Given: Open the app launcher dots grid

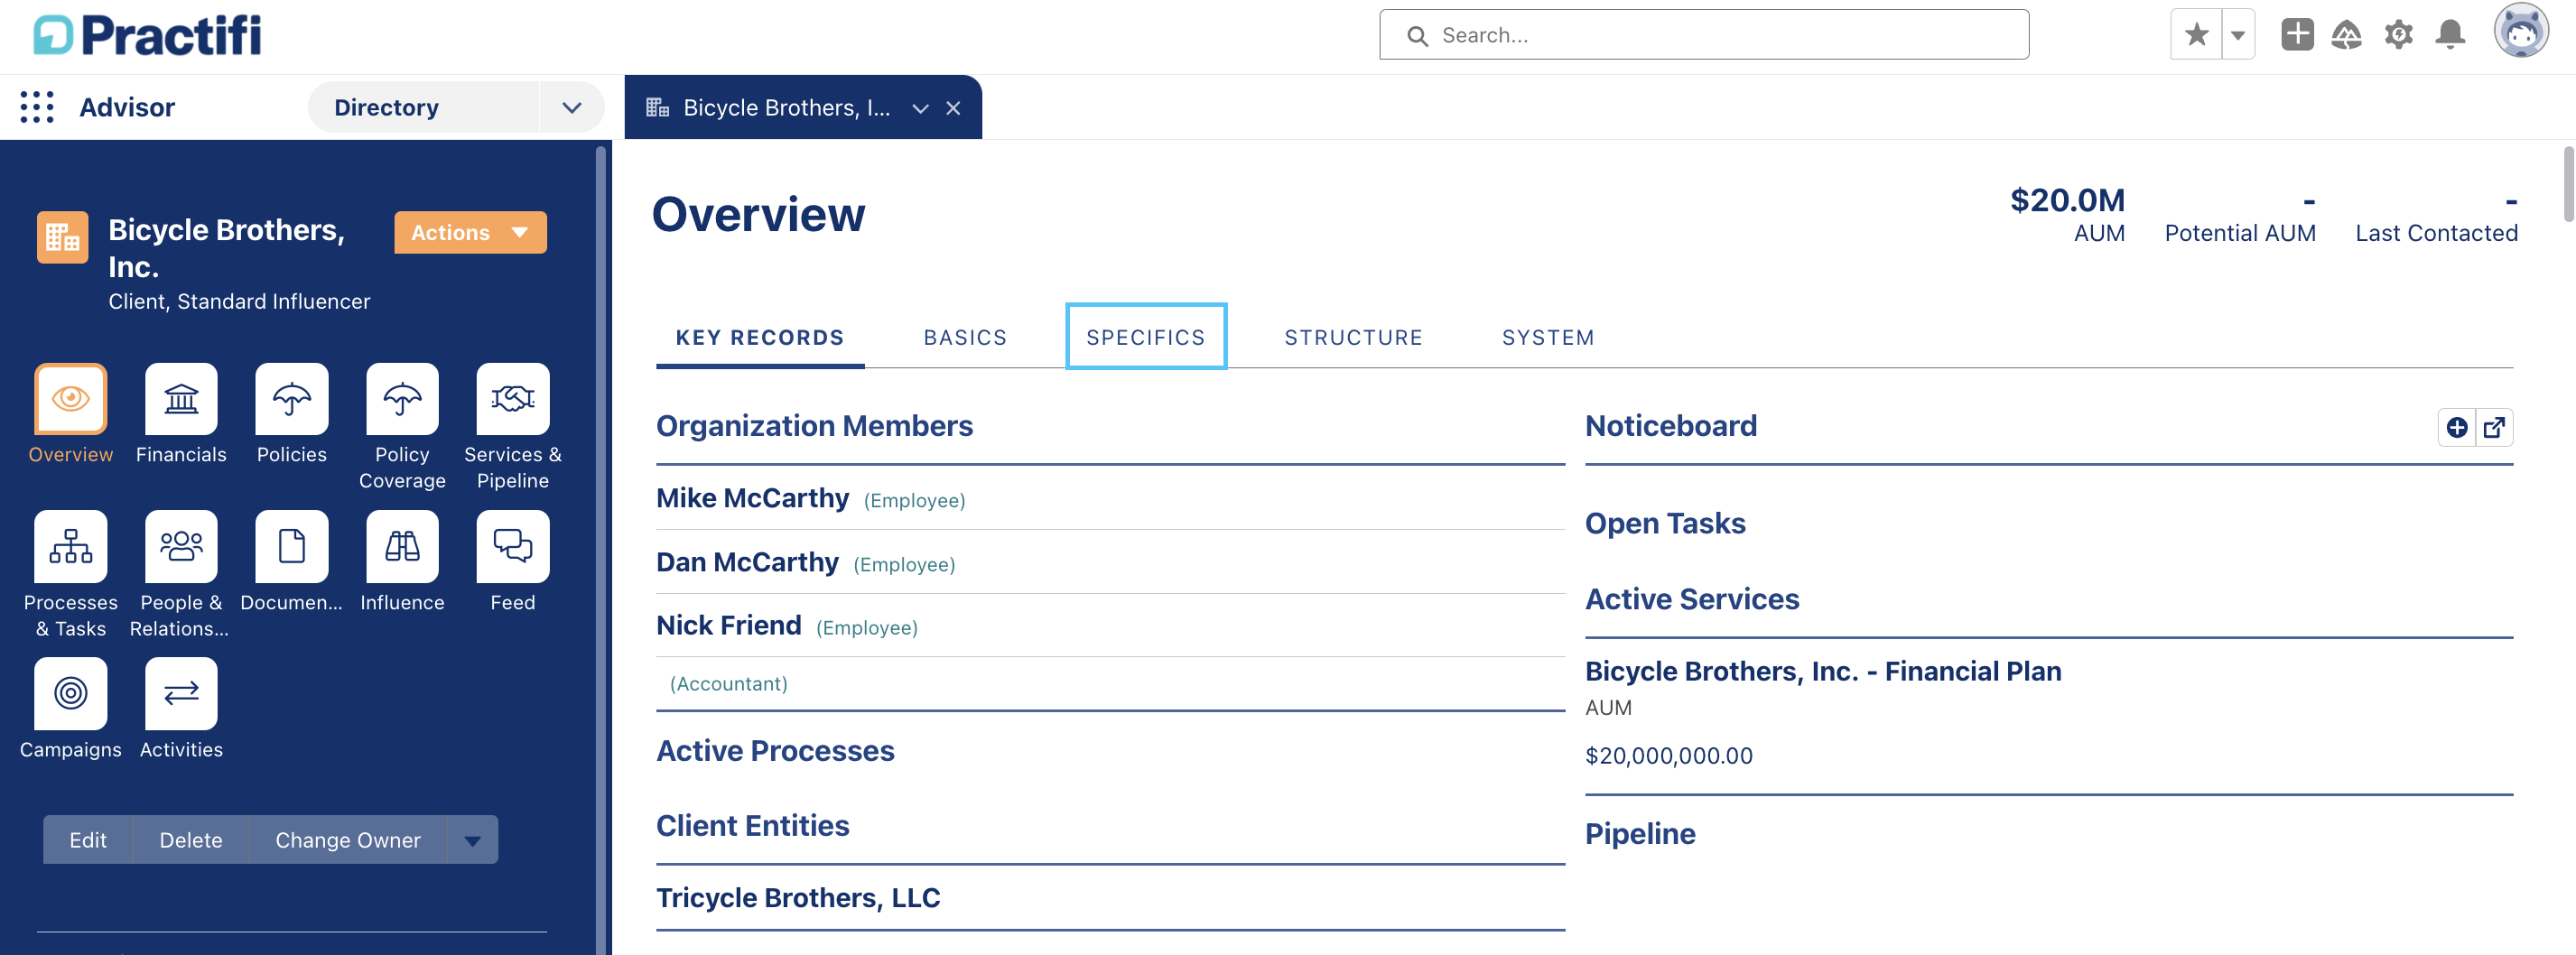Looking at the screenshot, I should click(37, 107).
